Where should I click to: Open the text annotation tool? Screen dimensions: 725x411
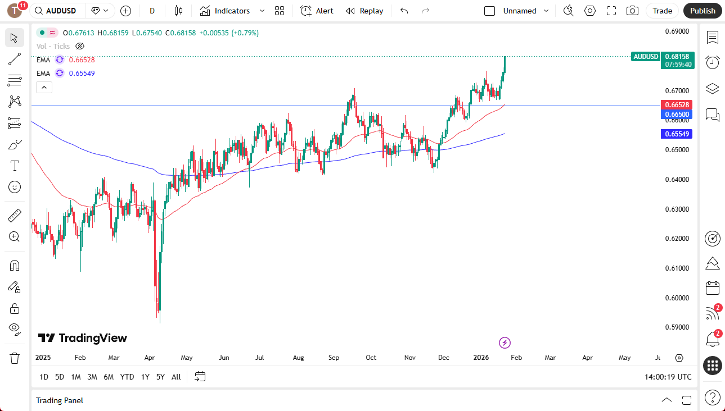click(x=14, y=166)
